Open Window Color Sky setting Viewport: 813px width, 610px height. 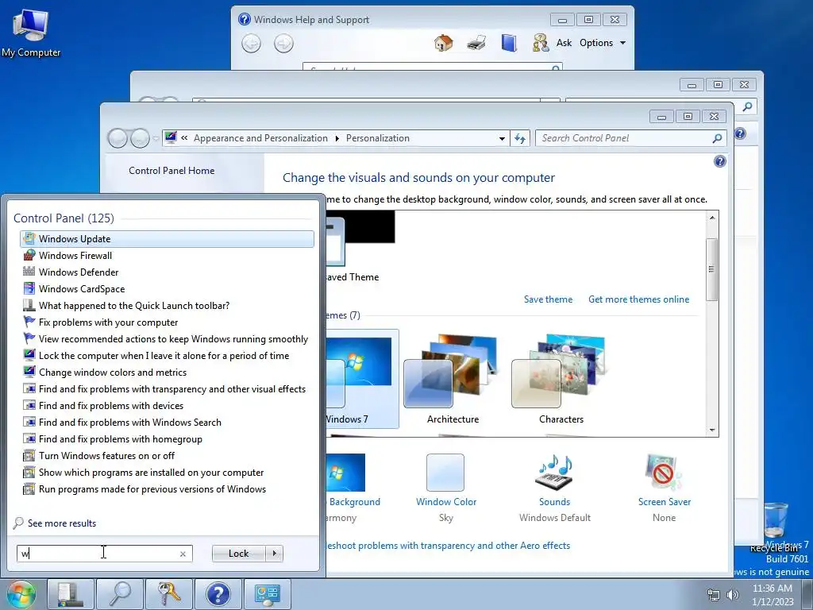(x=446, y=488)
